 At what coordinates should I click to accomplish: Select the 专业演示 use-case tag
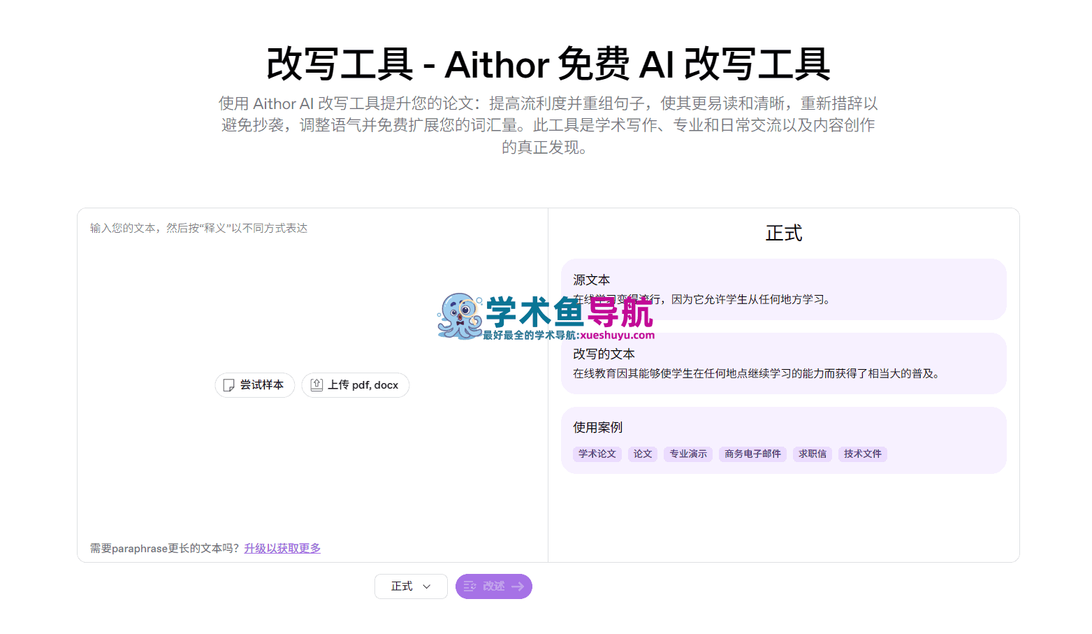tap(688, 454)
